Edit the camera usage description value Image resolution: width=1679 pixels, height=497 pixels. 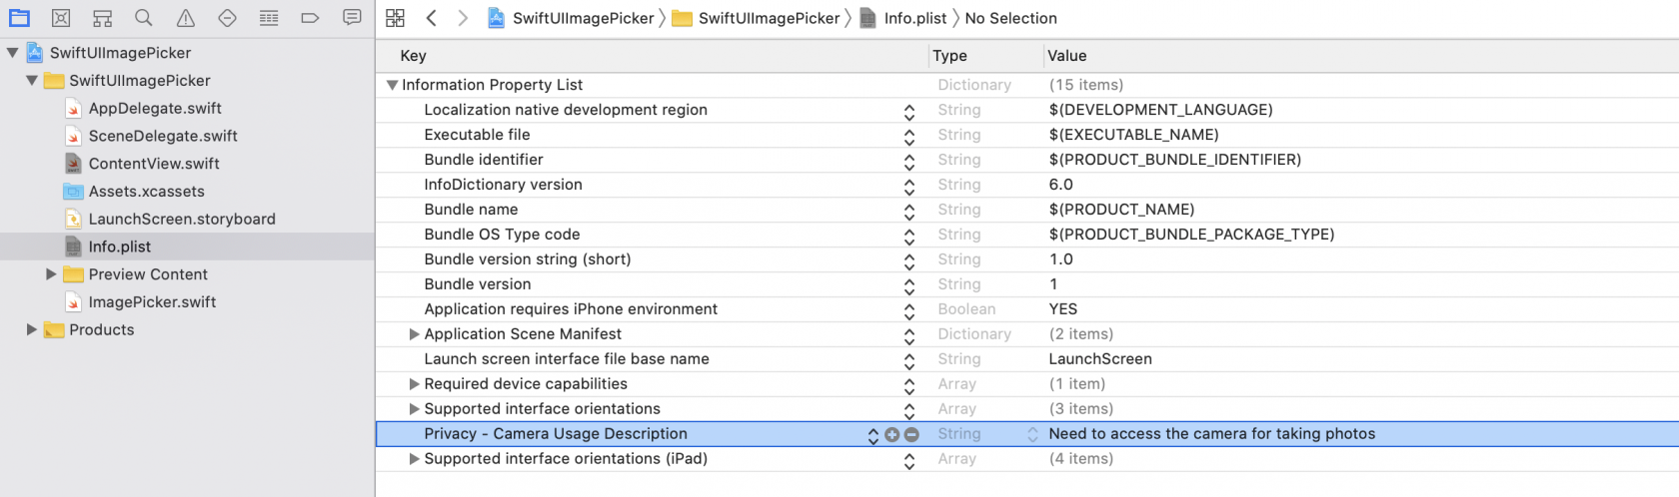1211,434
